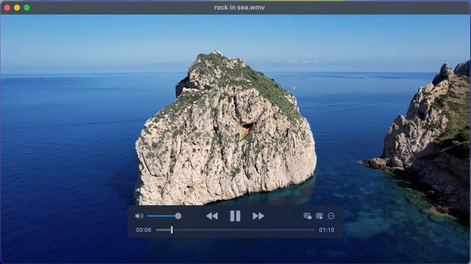The width and height of the screenshot is (471, 264).
Task: Rewind the video
Action: click(212, 216)
